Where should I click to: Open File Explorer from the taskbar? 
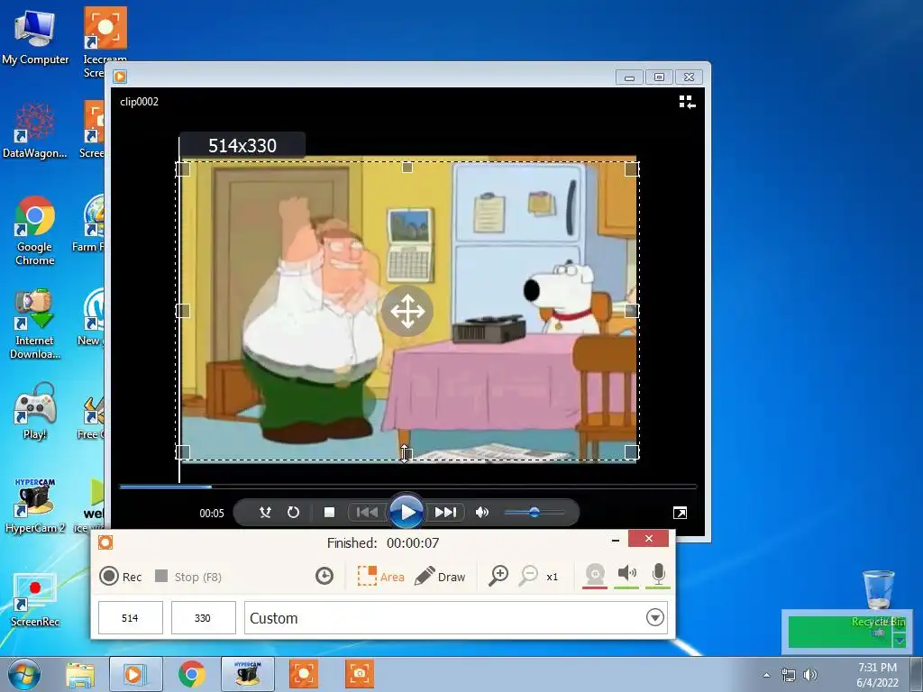coord(80,674)
